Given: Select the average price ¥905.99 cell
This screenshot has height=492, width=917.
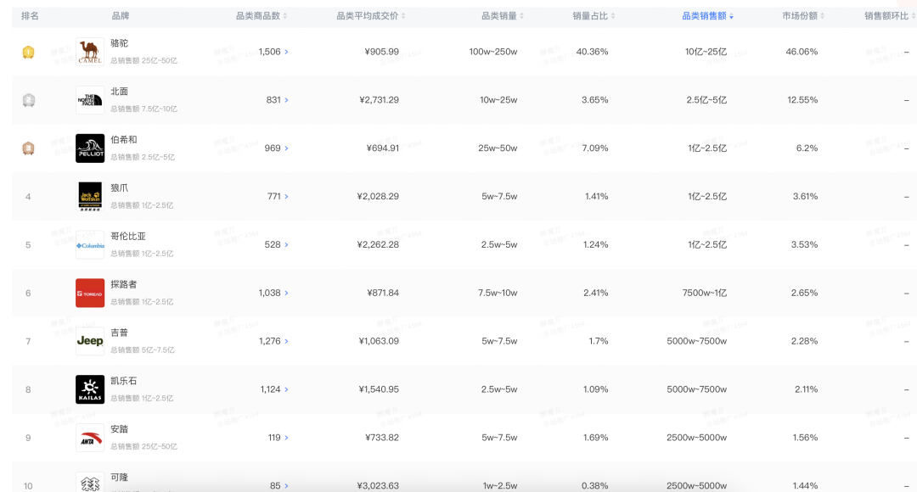Looking at the screenshot, I should pyautogui.click(x=381, y=52).
